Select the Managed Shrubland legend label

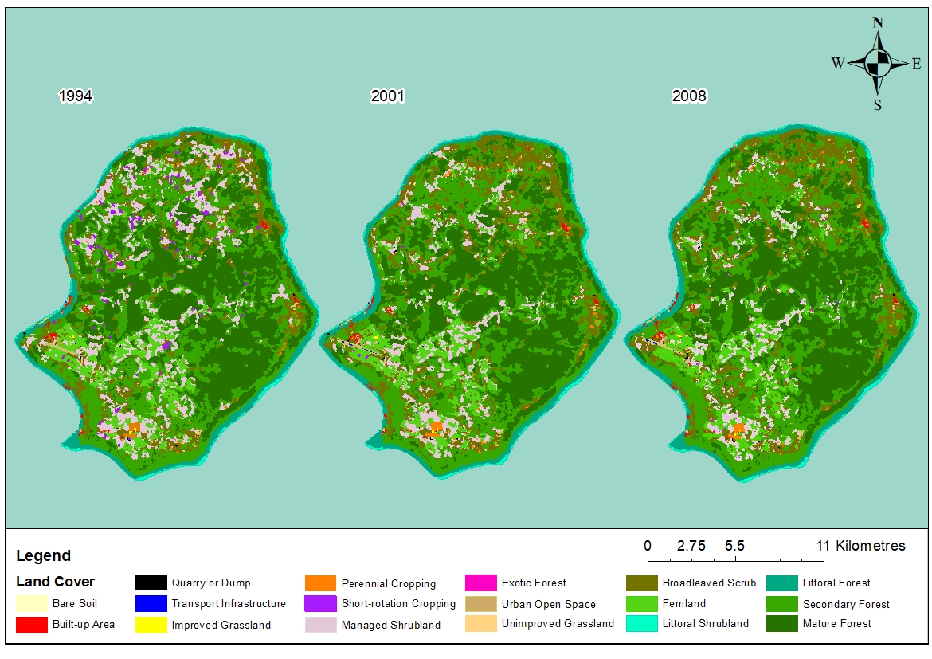(x=390, y=625)
